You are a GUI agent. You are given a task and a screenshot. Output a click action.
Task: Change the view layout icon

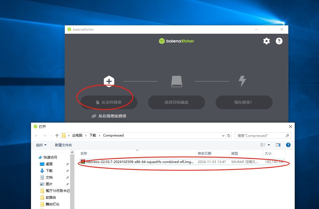pos(263,145)
